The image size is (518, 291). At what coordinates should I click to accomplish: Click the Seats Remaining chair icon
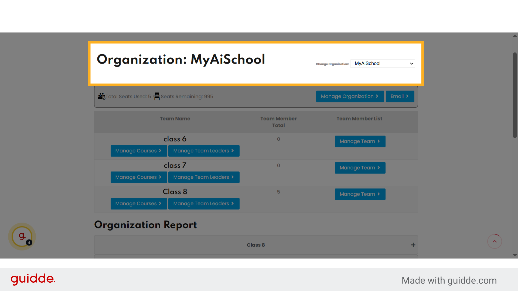(x=156, y=96)
